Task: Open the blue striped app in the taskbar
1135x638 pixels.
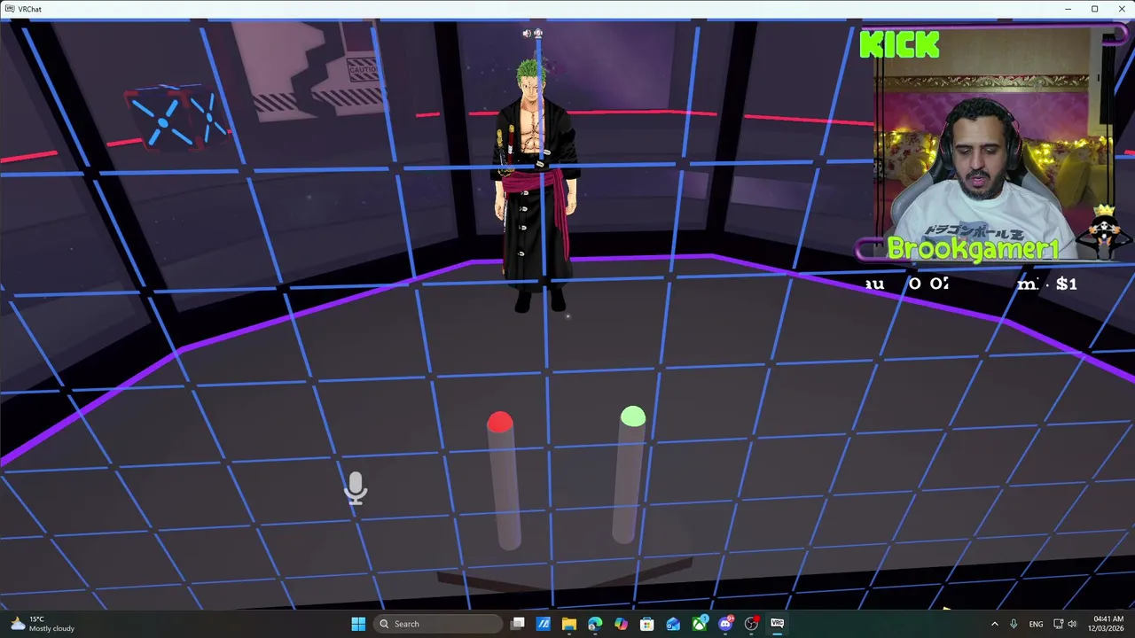Action: [x=544, y=624]
